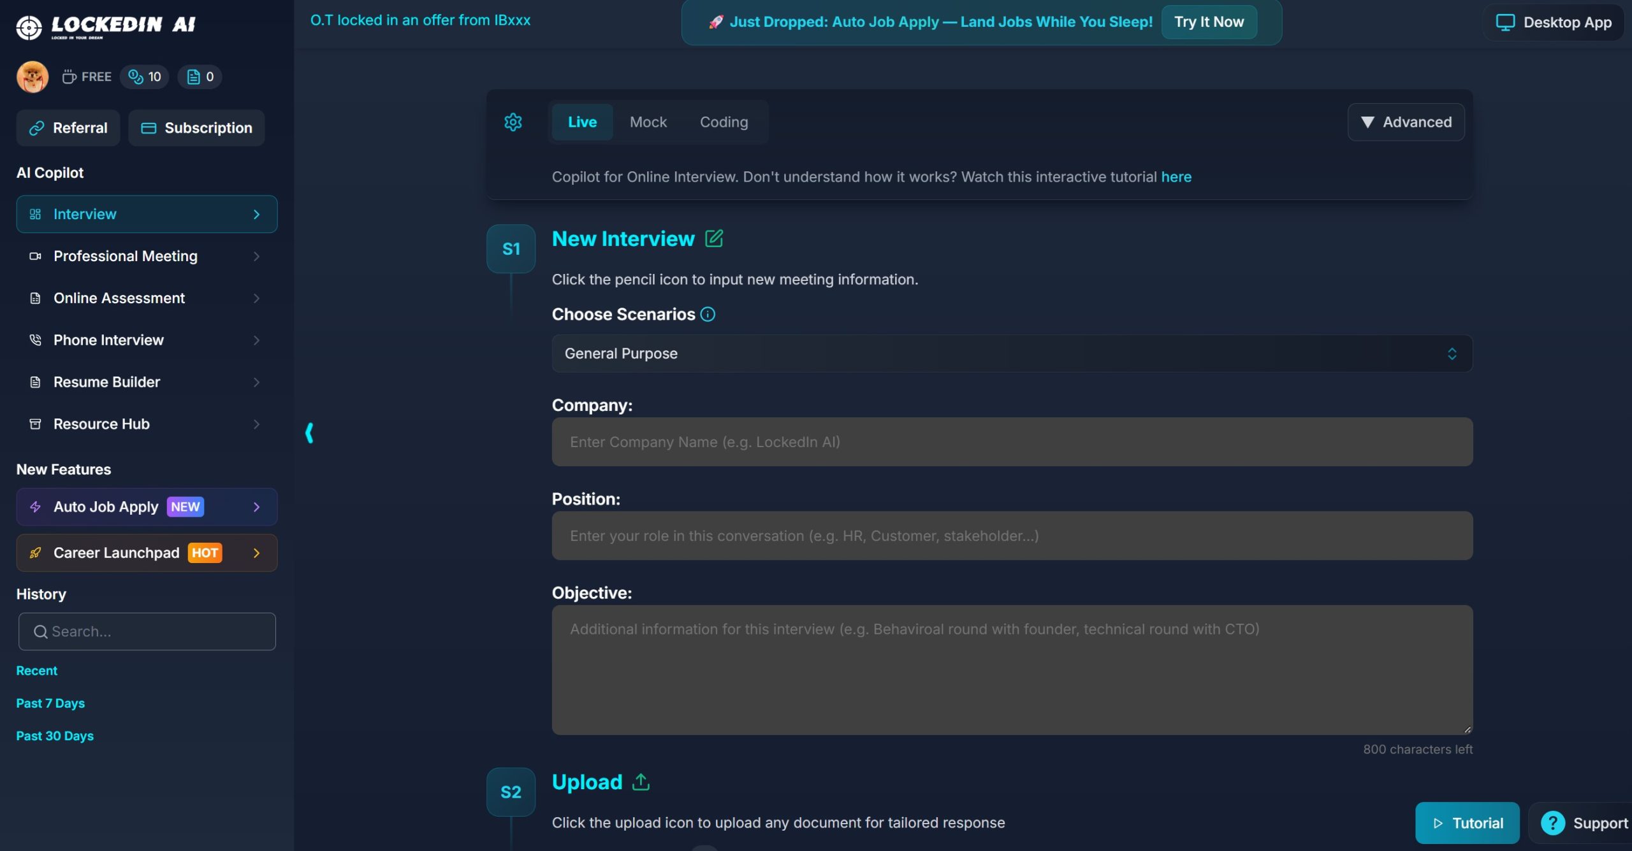Image resolution: width=1632 pixels, height=851 pixels.
Task: Open Online Assessment in the sidebar
Action: pyautogui.click(x=147, y=298)
